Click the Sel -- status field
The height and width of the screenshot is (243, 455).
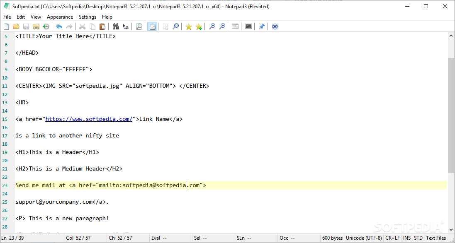click(213, 238)
